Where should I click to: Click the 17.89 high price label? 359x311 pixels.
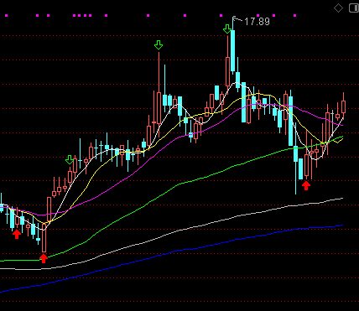point(257,22)
